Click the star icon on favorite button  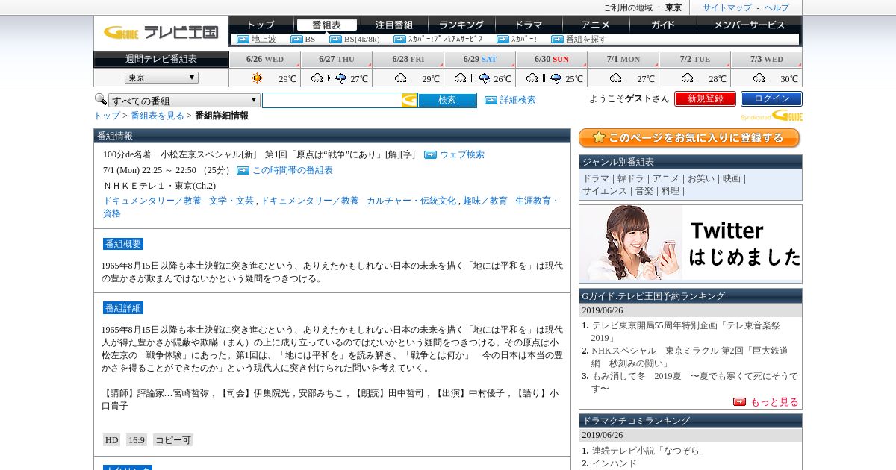(x=598, y=138)
